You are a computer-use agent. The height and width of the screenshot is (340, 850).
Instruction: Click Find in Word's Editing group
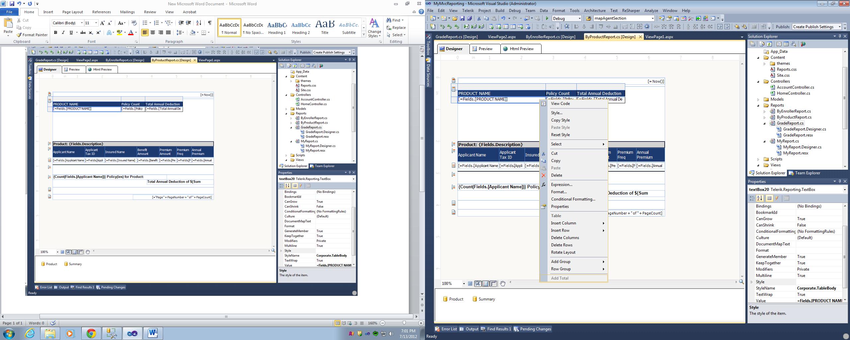click(x=395, y=20)
